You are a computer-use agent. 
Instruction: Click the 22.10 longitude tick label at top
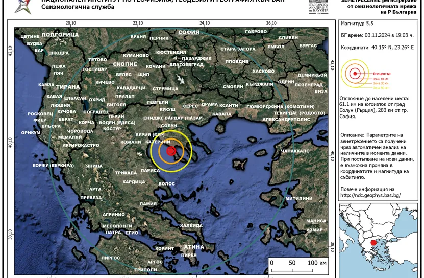coord(138,23)
